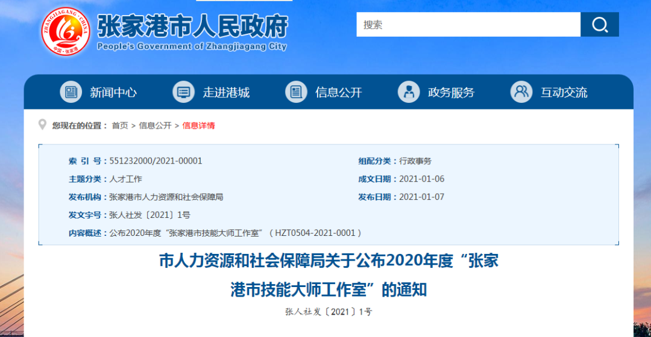Click the People's Government of Zhangjiagang City subtitle
651x337 pixels.
(192, 46)
